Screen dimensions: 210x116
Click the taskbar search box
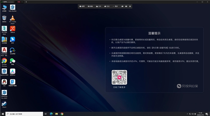24,114
